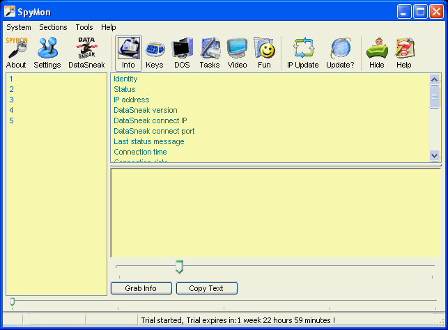This screenshot has width=448, height=330.
Task: Open the Video section icon
Action: coord(237,53)
